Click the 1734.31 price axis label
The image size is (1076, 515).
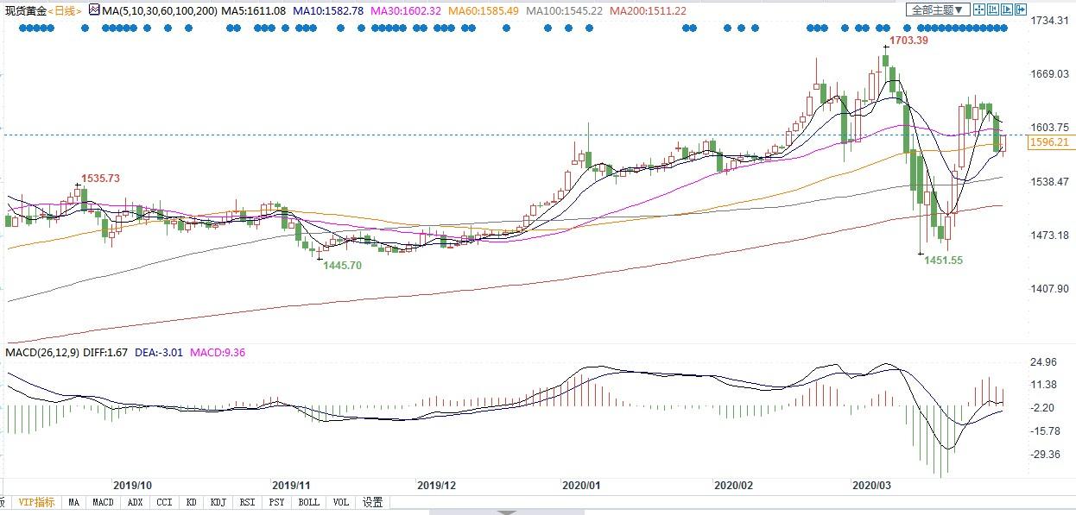pos(1051,20)
